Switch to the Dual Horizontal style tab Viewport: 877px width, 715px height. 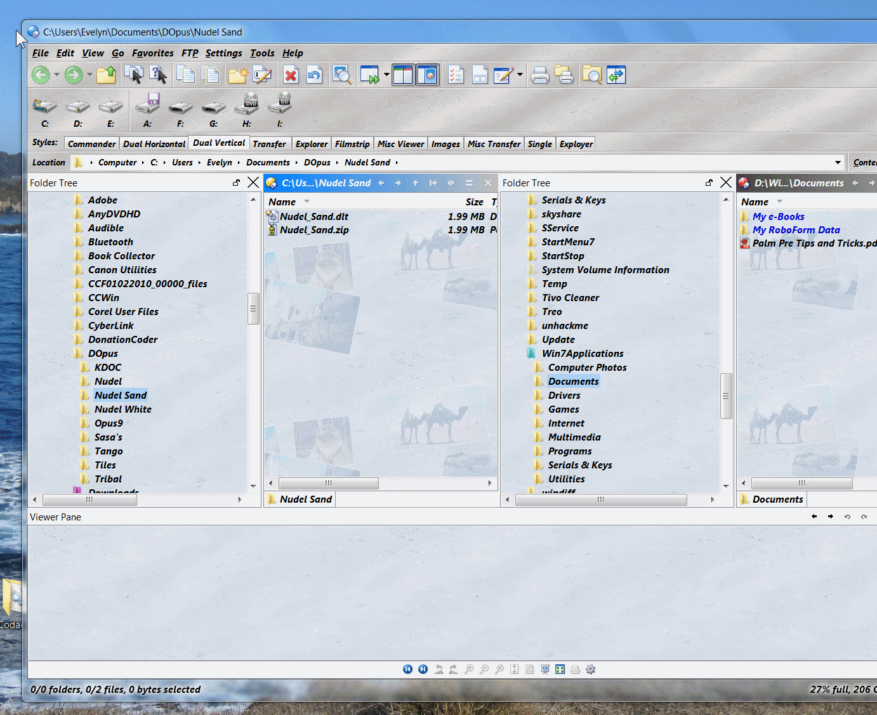click(154, 144)
